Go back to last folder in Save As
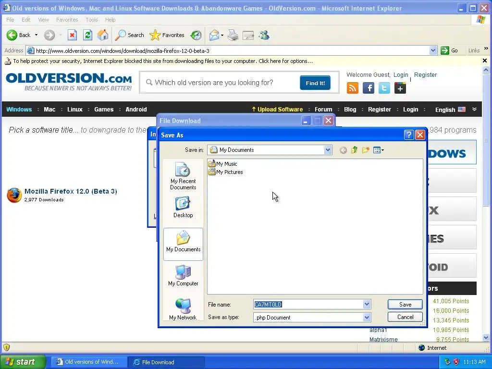This screenshot has height=369, width=492. click(343, 150)
